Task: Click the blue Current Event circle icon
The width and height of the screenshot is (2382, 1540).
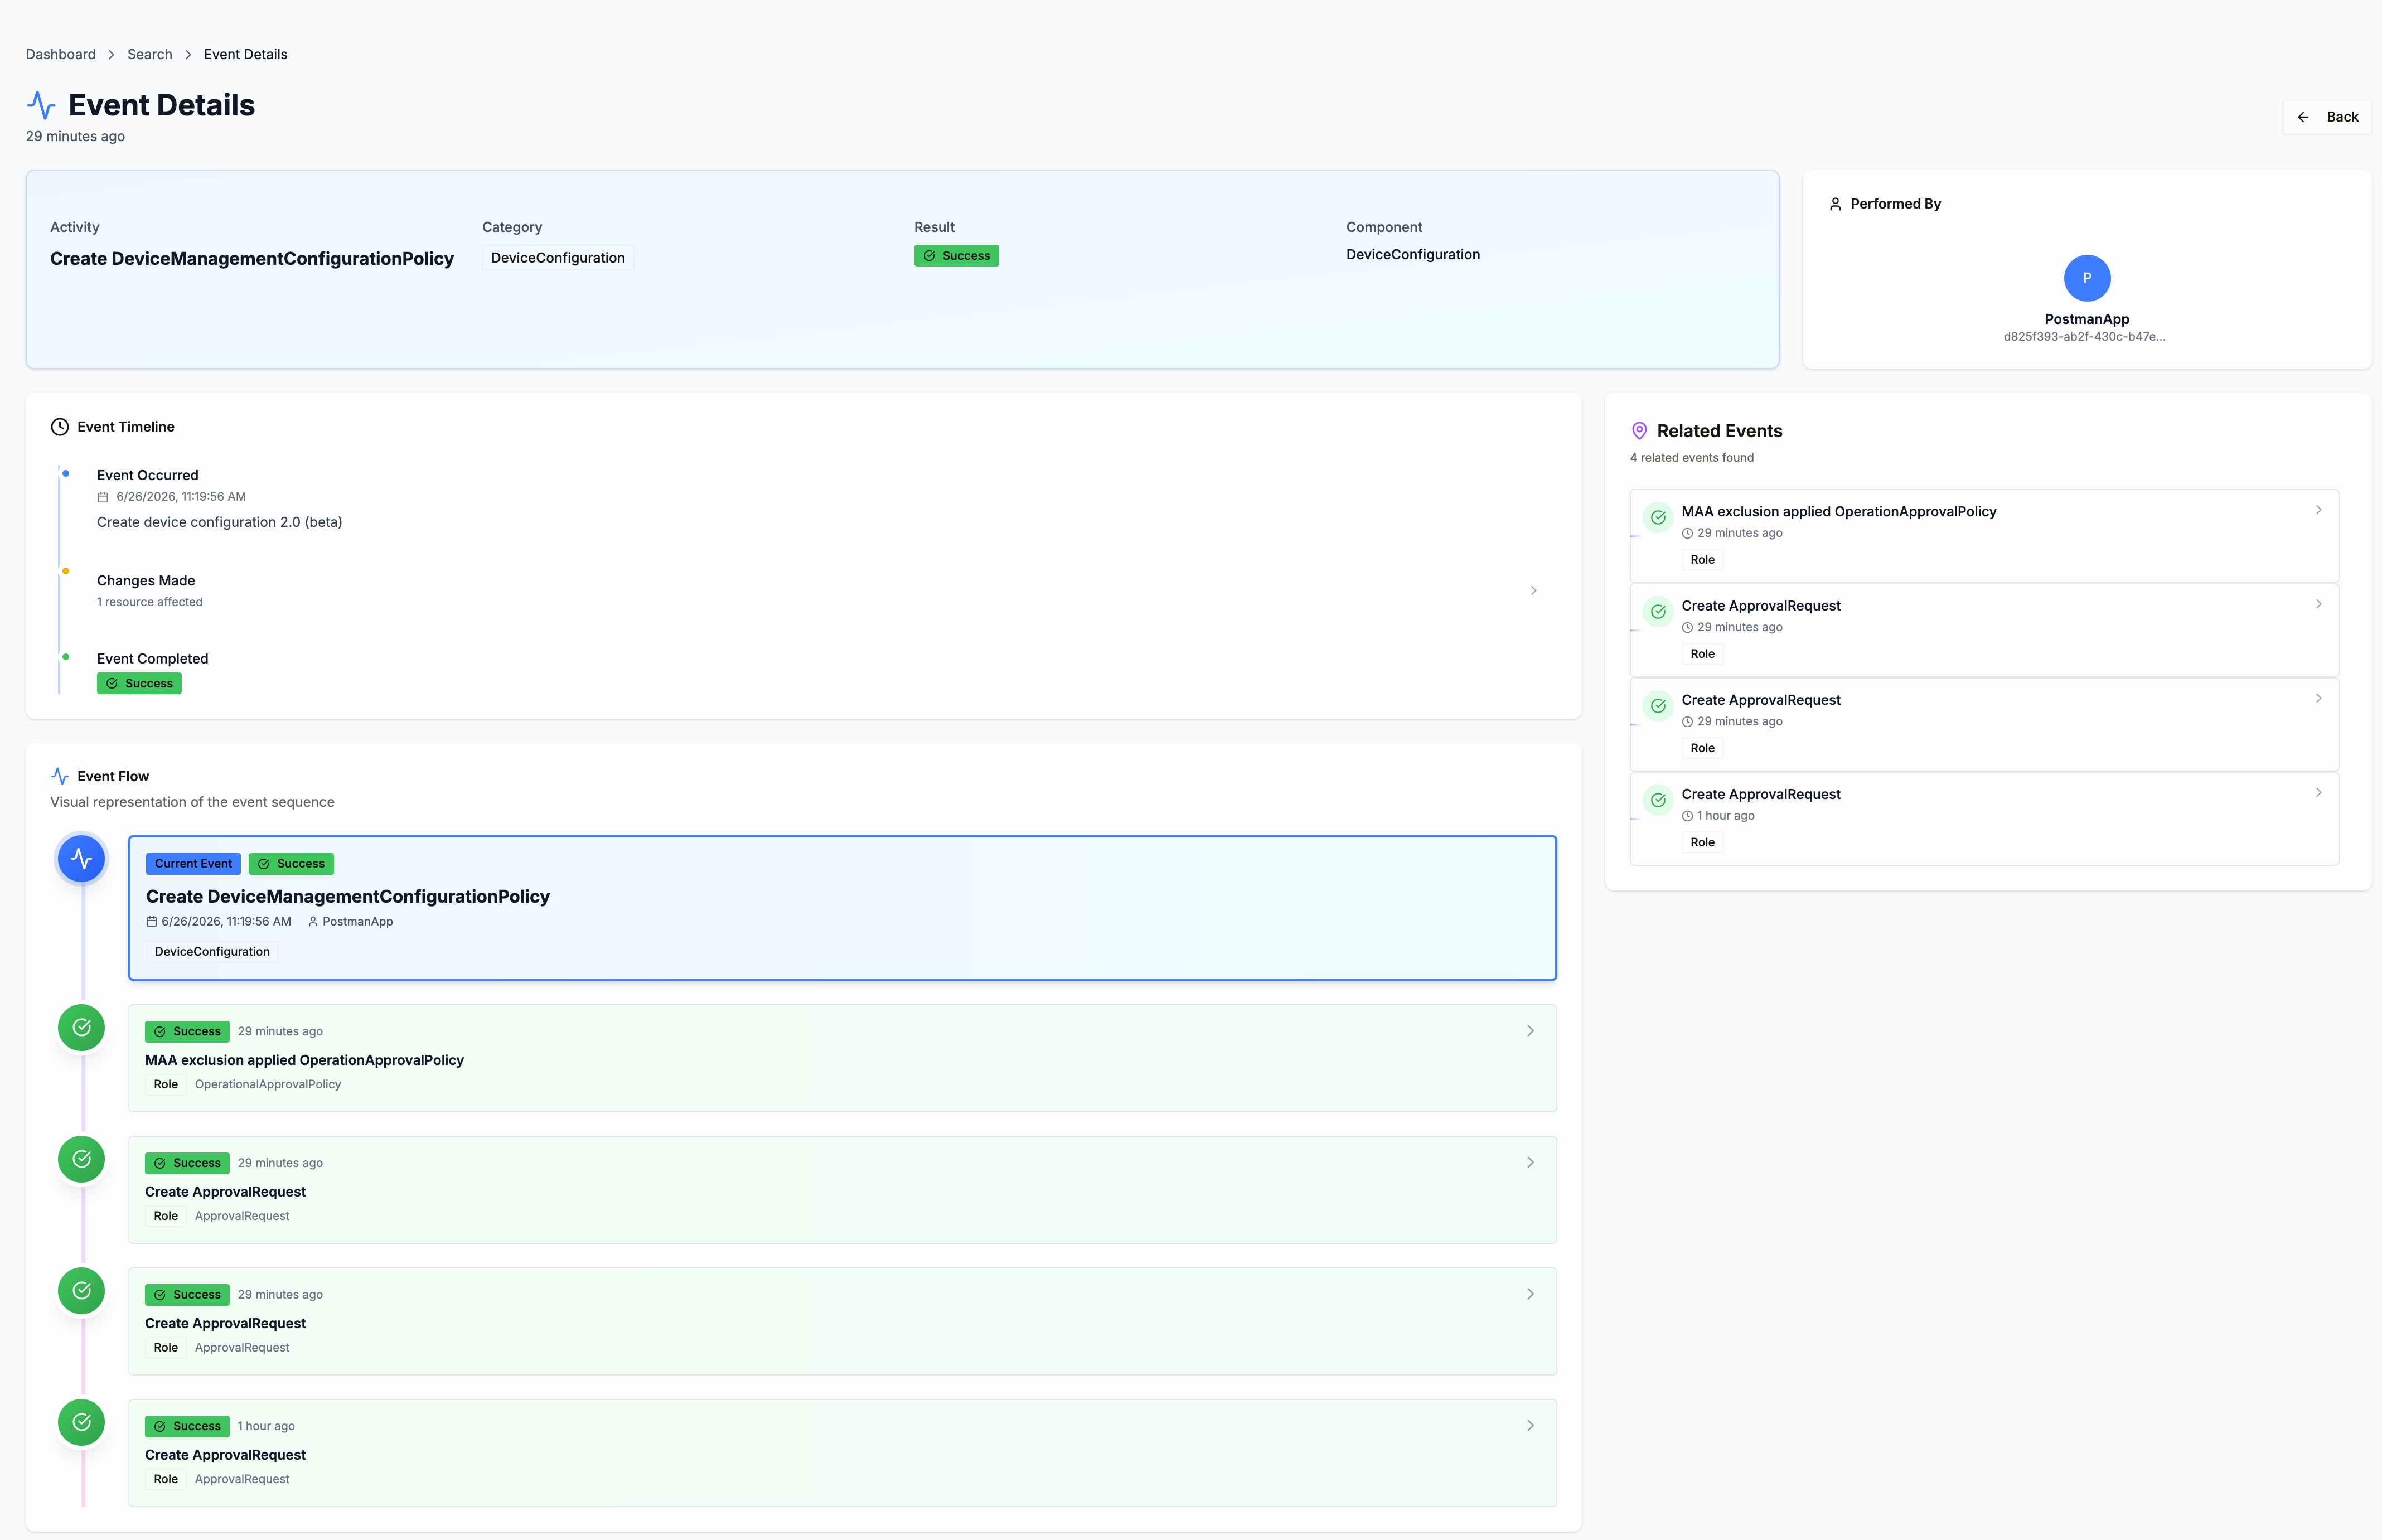Action: pos(82,859)
